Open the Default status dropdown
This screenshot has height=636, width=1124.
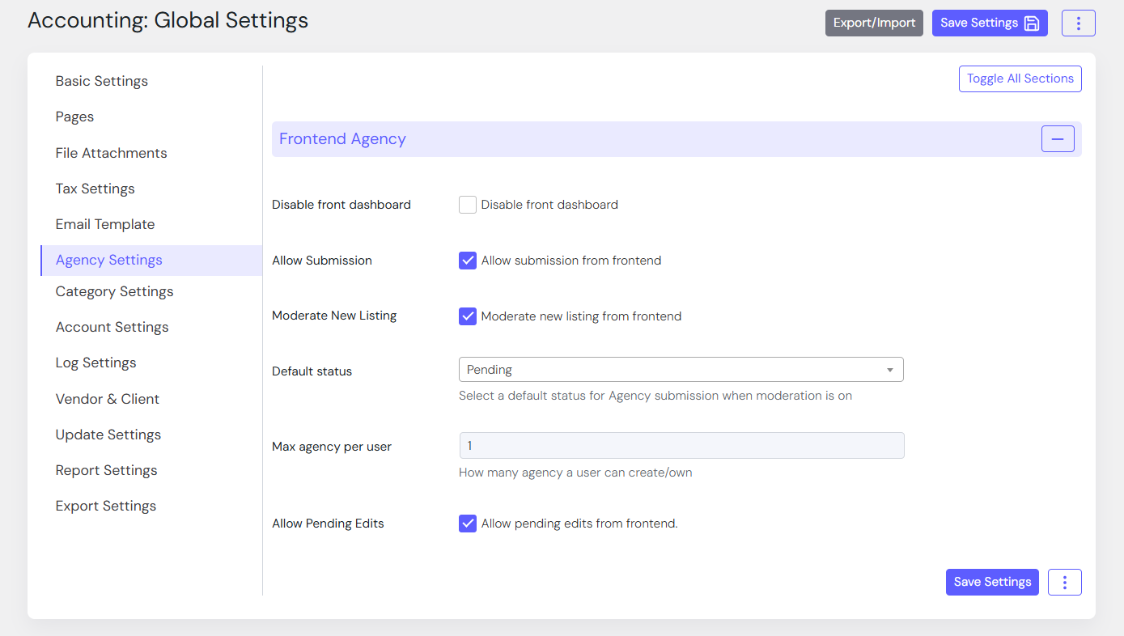pyautogui.click(x=681, y=370)
